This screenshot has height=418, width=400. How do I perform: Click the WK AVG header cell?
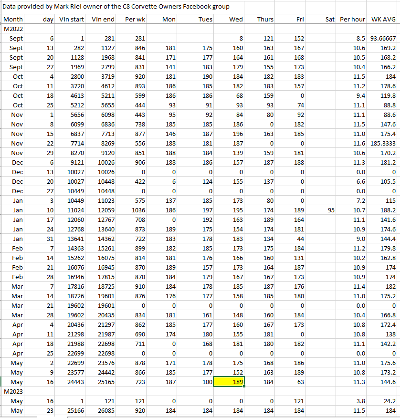coord(383,20)
